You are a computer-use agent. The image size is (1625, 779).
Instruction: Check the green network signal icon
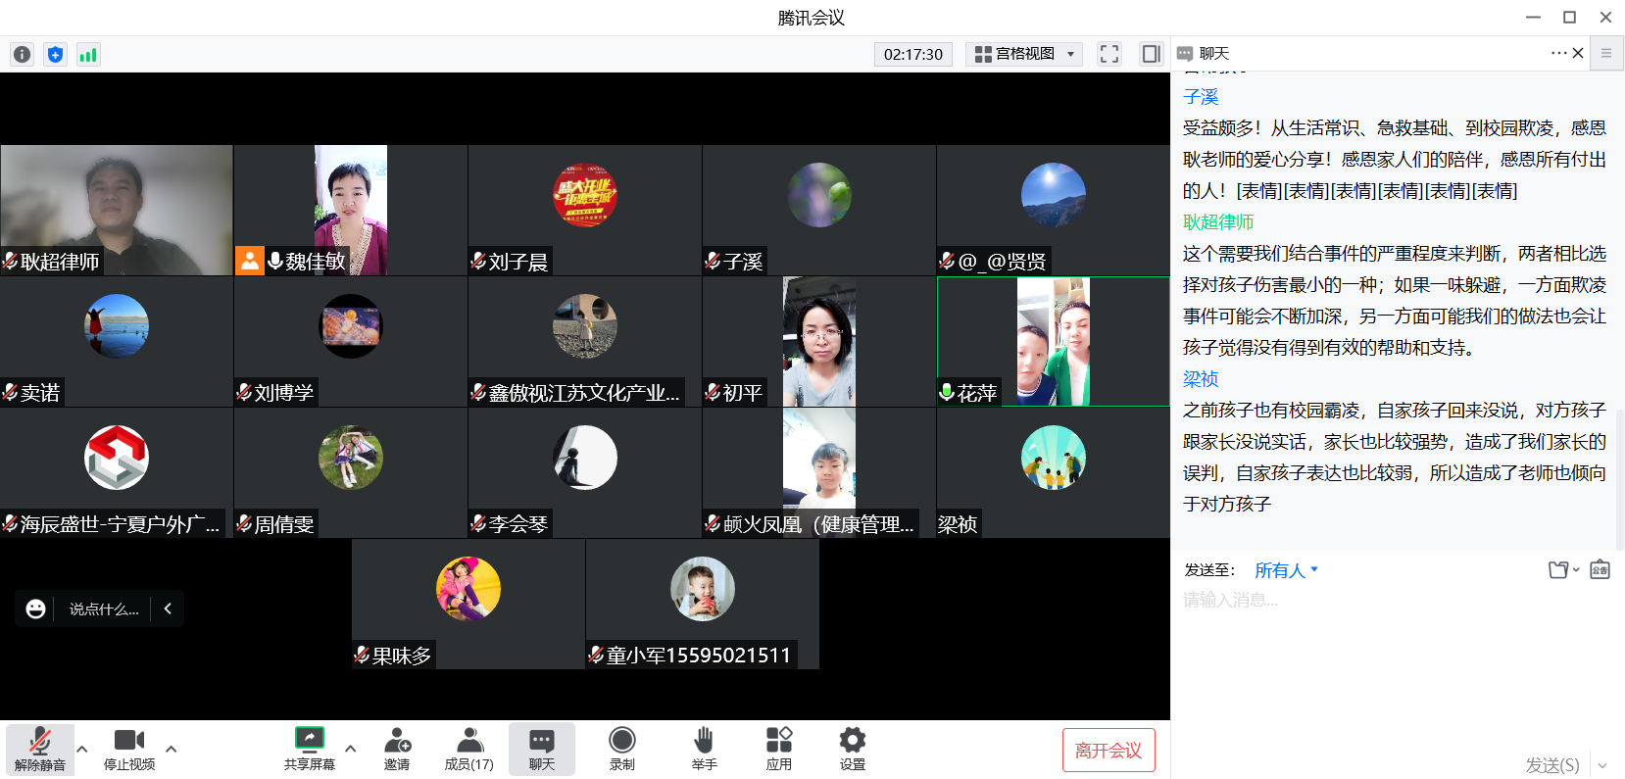tap(88, 55)
